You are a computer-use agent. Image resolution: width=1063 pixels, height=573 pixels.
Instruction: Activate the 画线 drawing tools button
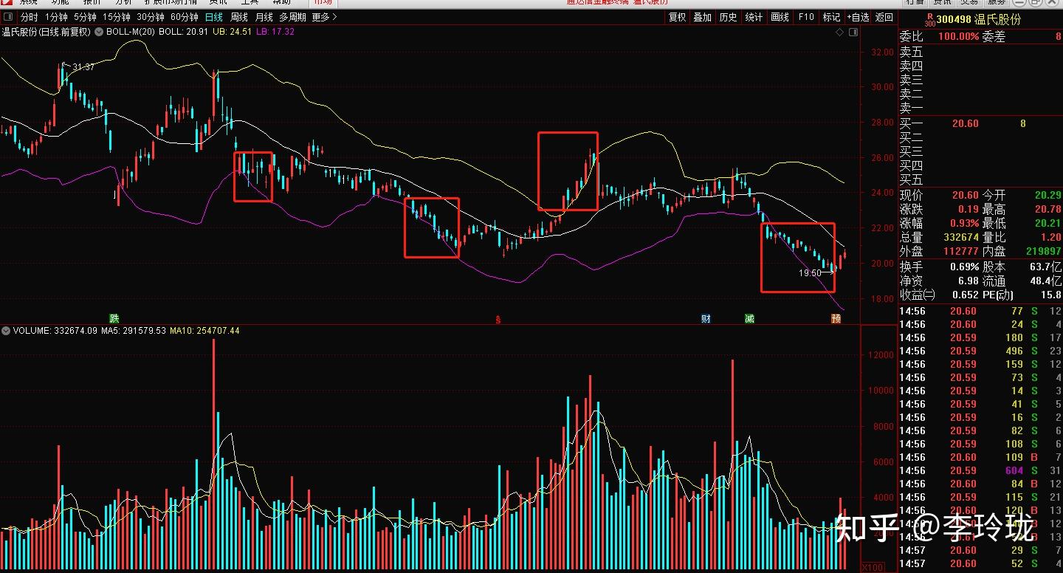point(780,17)
